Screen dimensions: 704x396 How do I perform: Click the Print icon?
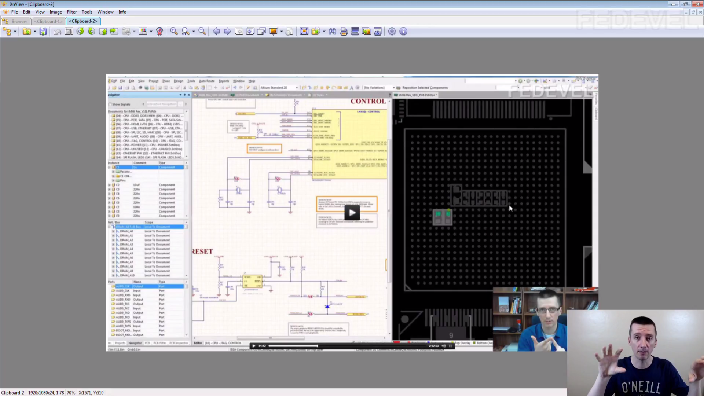pyautogui.click(x=344, y=32)
